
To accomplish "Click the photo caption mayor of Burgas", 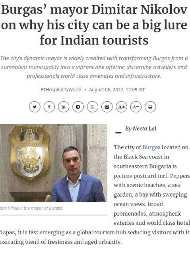I will pos(31,208).
